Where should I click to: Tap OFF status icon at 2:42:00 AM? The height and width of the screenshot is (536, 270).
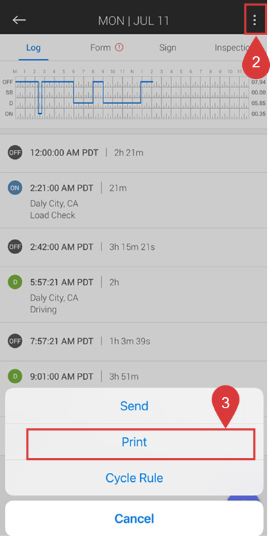point(15,246)
